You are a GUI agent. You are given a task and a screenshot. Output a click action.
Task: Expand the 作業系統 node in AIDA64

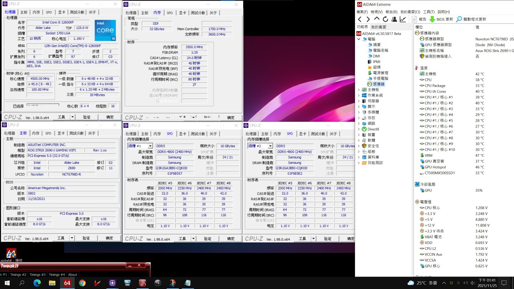pos(359,95)
